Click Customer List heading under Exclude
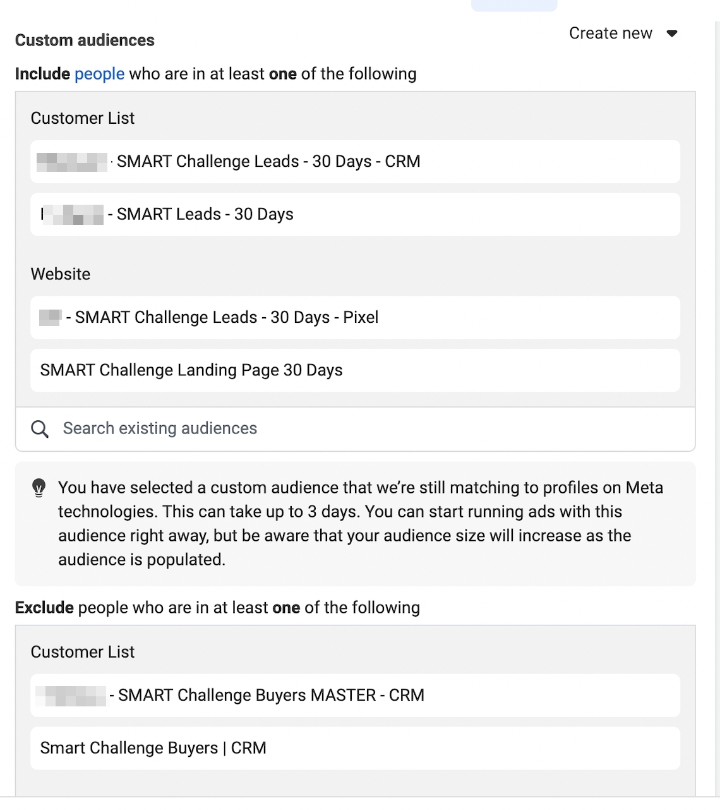Viewport: 720px width, 810px height. point(83,653)
